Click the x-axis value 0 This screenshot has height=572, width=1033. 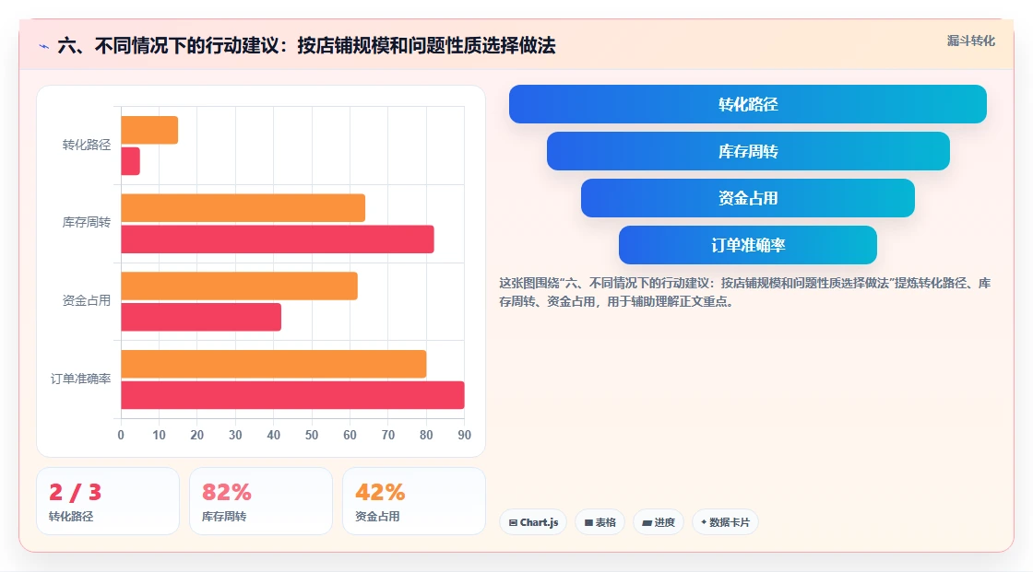(x=121, y=435)
